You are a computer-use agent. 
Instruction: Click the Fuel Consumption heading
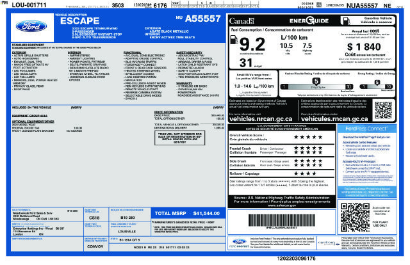[272, 30]
